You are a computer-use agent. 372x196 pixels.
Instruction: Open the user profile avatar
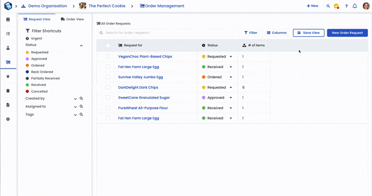tap(366, 6)
